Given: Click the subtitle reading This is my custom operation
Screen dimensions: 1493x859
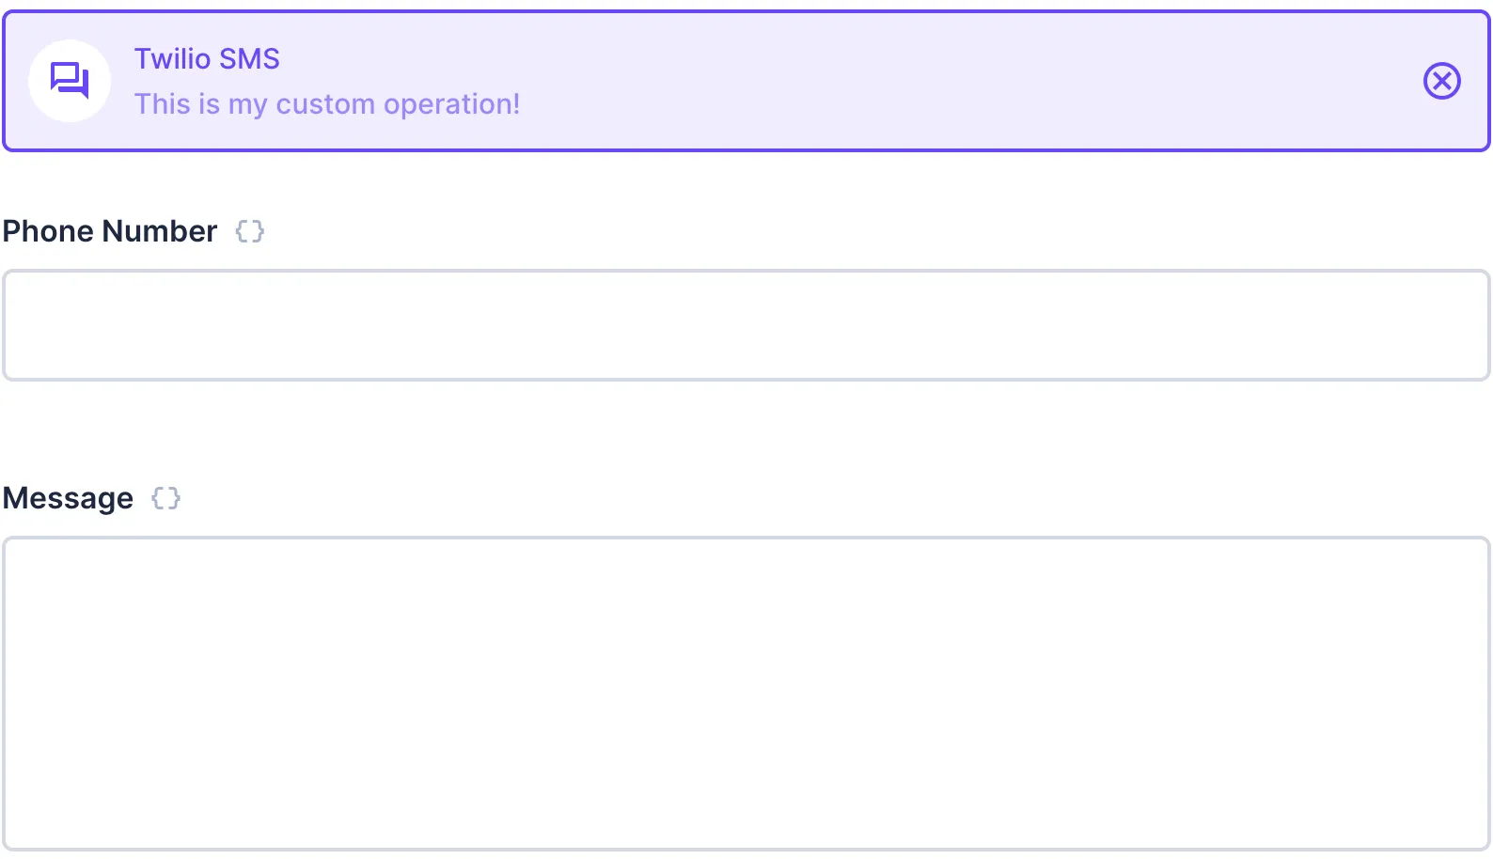Looking at the screenshot, I should tap(327, 103).
